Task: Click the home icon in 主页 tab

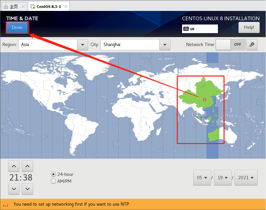Action: 6,7
